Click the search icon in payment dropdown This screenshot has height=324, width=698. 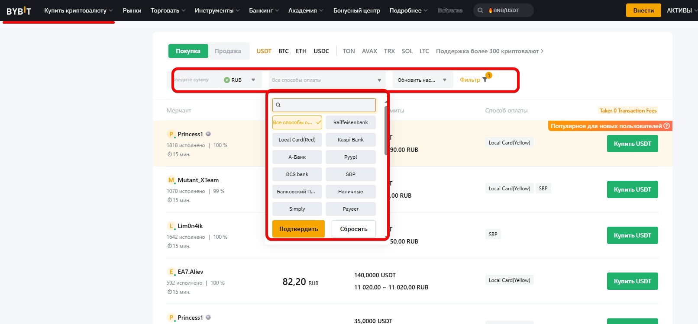coord(278,105)
